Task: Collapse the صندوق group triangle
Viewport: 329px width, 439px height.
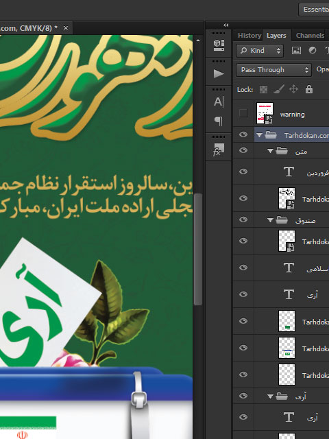Action: point(270,220)
